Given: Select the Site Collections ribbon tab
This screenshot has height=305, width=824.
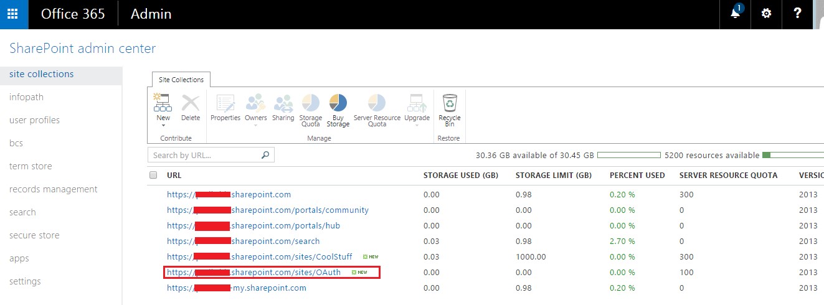Looking at the screenshot, I should (x=181, y=80).
